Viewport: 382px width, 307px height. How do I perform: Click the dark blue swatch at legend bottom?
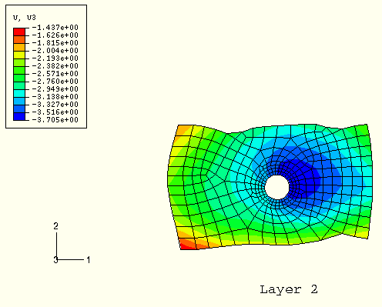coord(19,116)
